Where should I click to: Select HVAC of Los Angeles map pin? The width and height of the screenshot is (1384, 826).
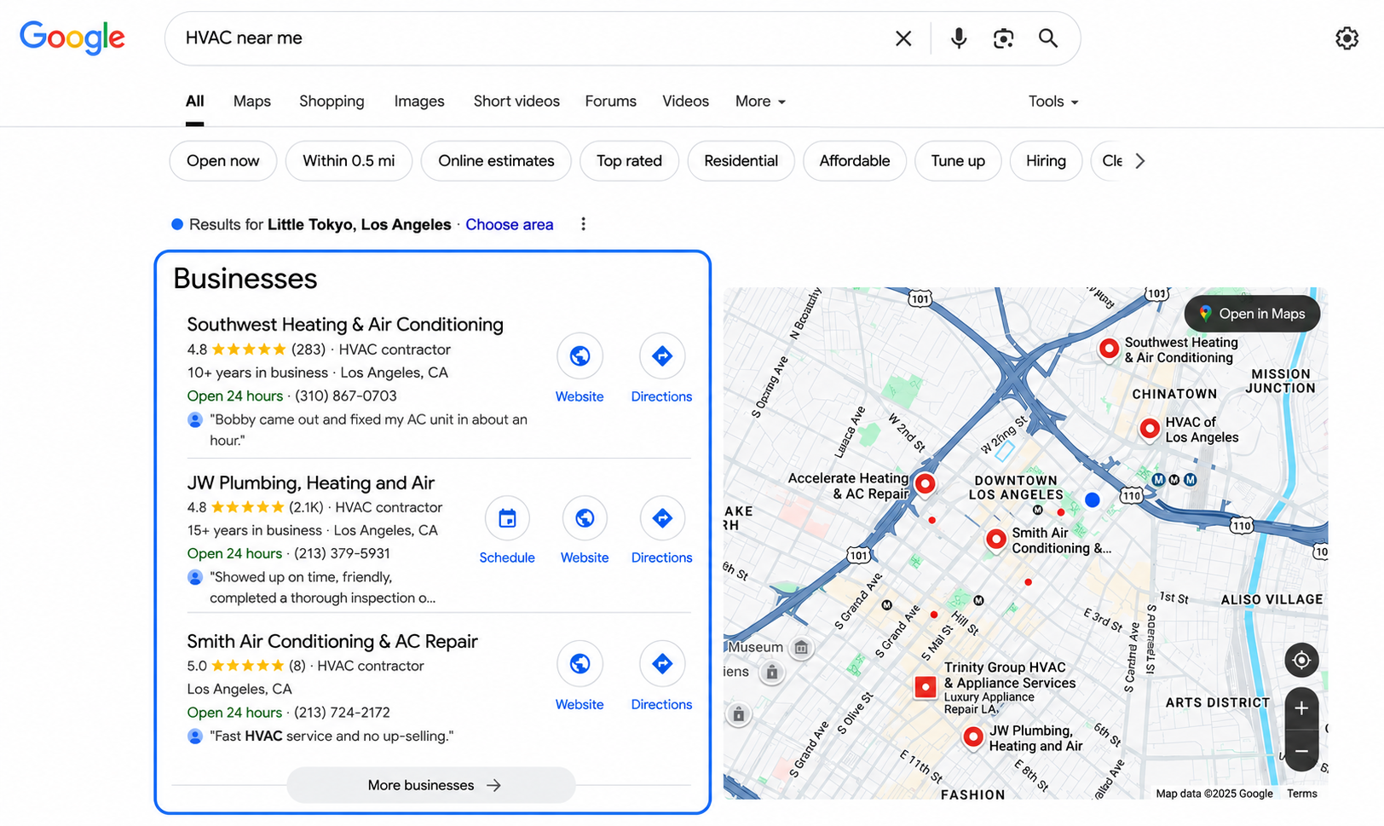[1150, 428]
